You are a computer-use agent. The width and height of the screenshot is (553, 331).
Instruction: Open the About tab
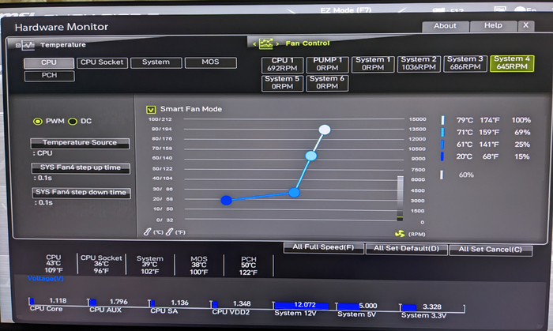point(445,26)
